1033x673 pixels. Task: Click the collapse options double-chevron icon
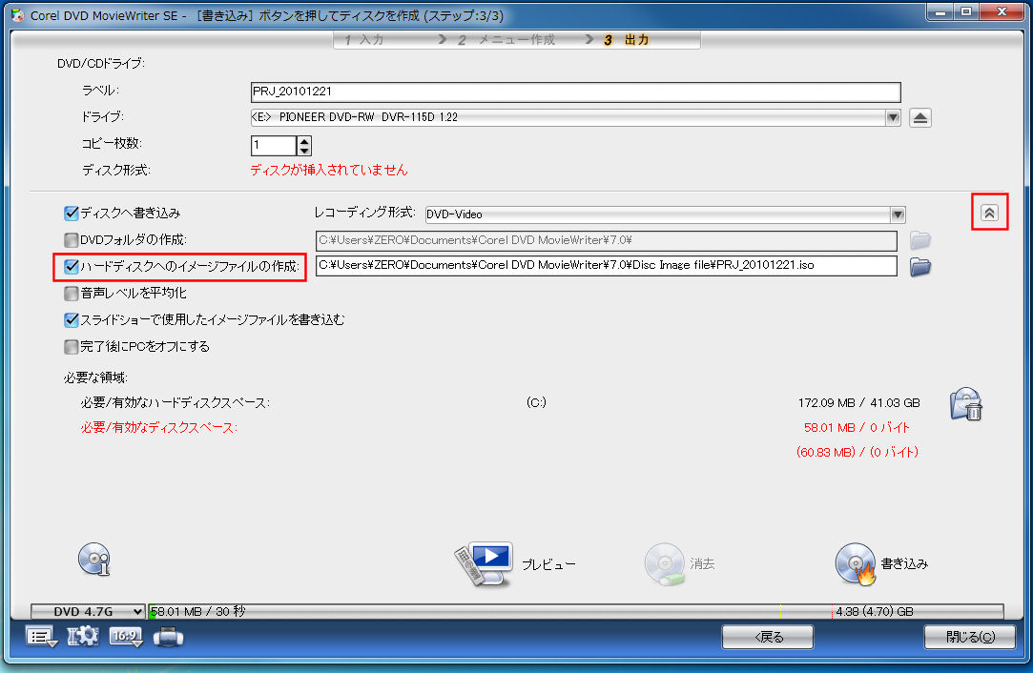[x=989, y=212]
